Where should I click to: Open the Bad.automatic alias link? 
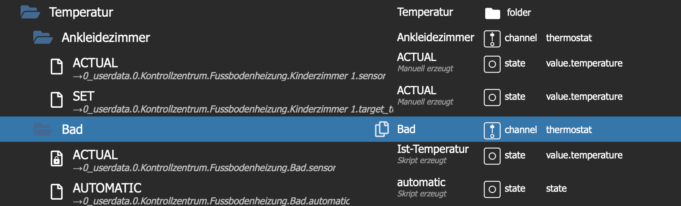point(211,201)
